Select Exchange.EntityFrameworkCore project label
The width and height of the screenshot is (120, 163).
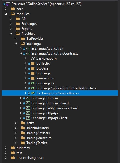tap(55, 108)
